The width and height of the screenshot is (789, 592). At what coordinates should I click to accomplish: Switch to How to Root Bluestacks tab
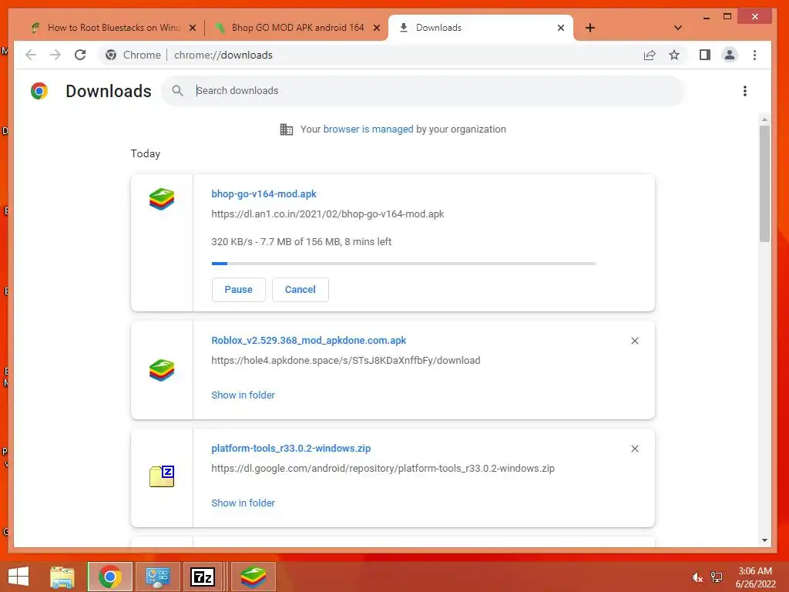114,28
